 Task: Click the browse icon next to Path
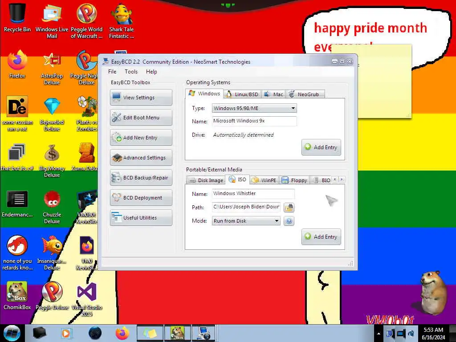click(x=289, y=208)
